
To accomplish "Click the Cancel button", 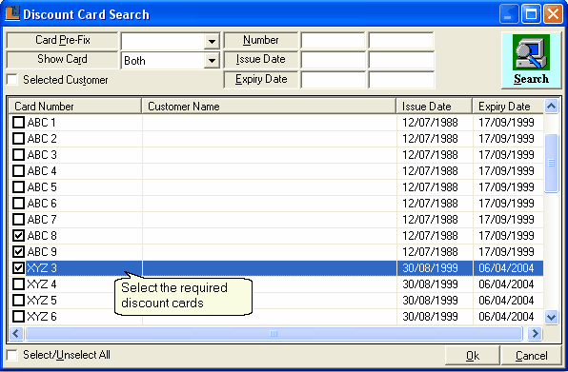I will coord(532,356).
